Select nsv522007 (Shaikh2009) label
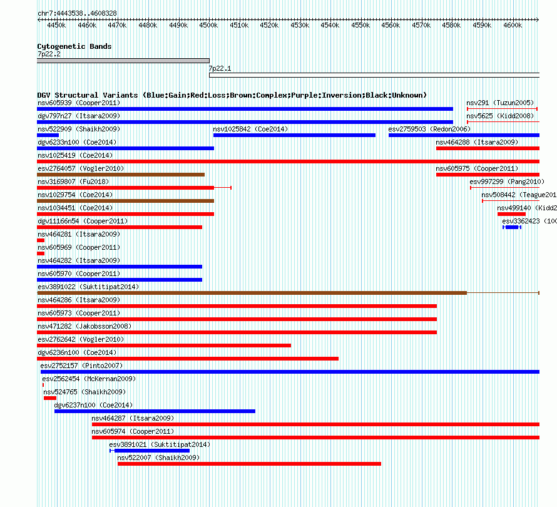This screenshot has width=557, height=507. pyautogui.click(x=158, y=458)
